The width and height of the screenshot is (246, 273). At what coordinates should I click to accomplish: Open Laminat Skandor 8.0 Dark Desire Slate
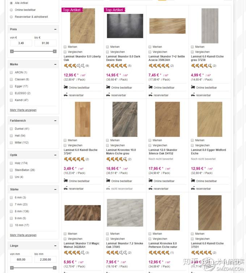coord(123,58)
